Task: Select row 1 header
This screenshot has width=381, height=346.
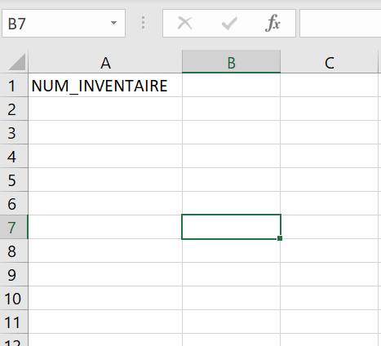Action: tap(14, 85)
